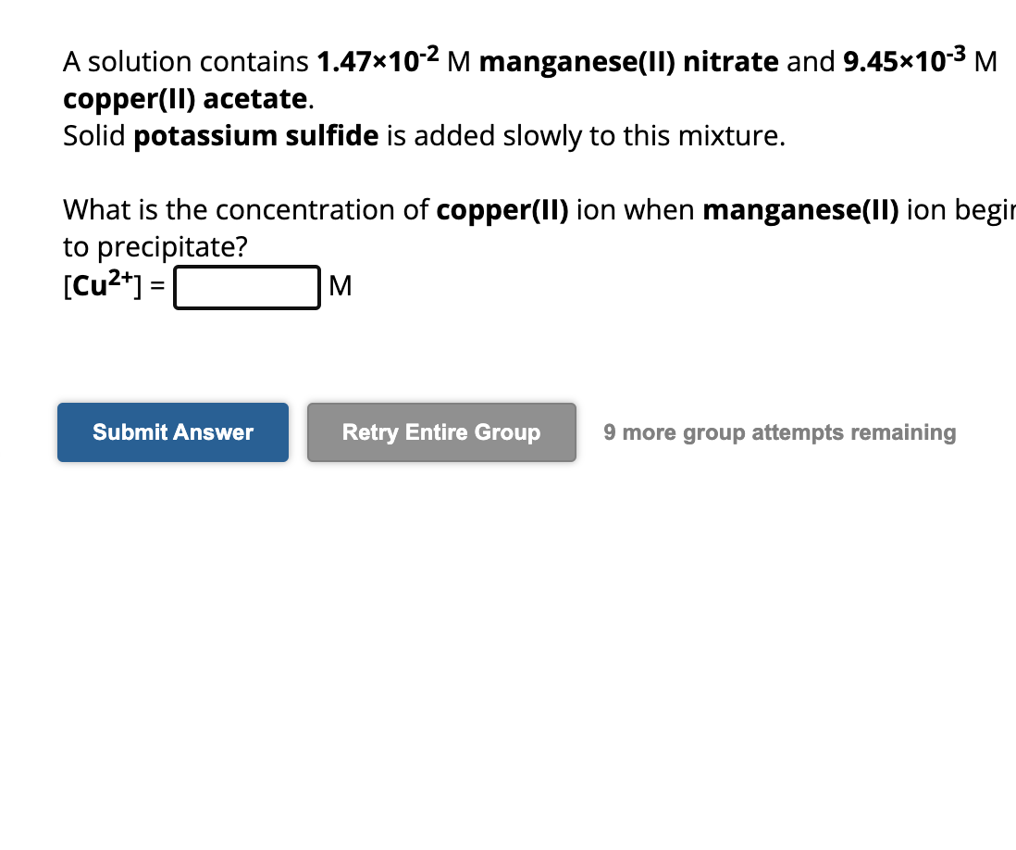Click the M unit label after the box
Image resolution: width=1016 pixels, height=850 pixels.
pos(341,287)
